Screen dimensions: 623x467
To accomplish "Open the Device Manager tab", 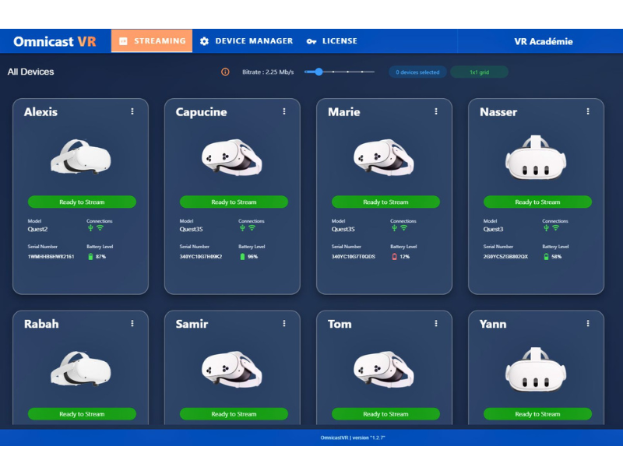I will coord(246,41).
